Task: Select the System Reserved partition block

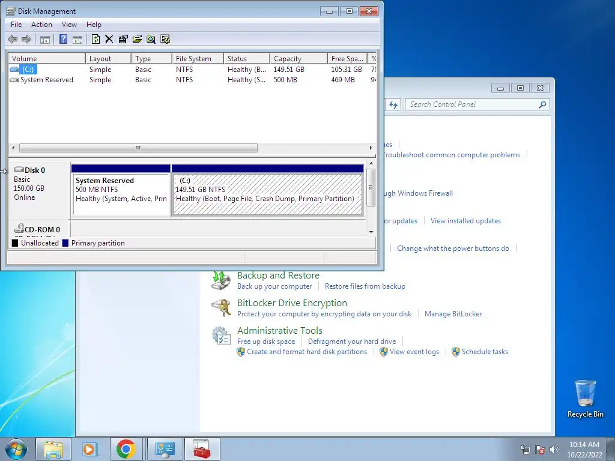Action: tap(121, 190)
